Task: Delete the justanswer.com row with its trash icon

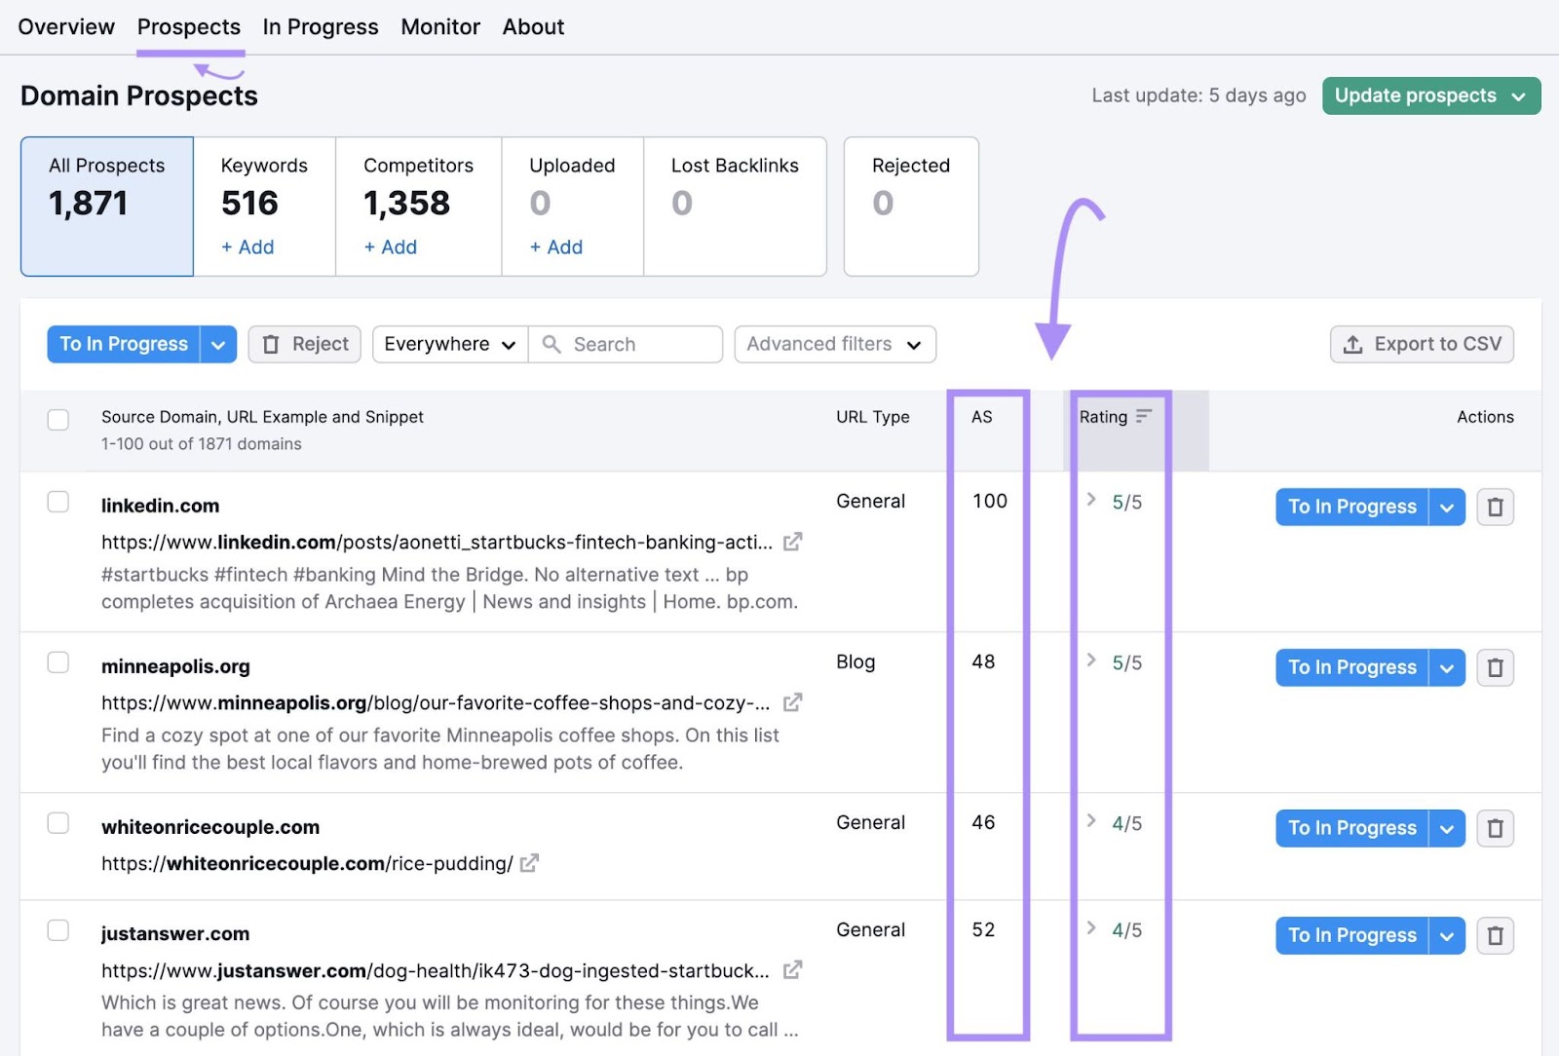Action: [x=1495, y=935]
